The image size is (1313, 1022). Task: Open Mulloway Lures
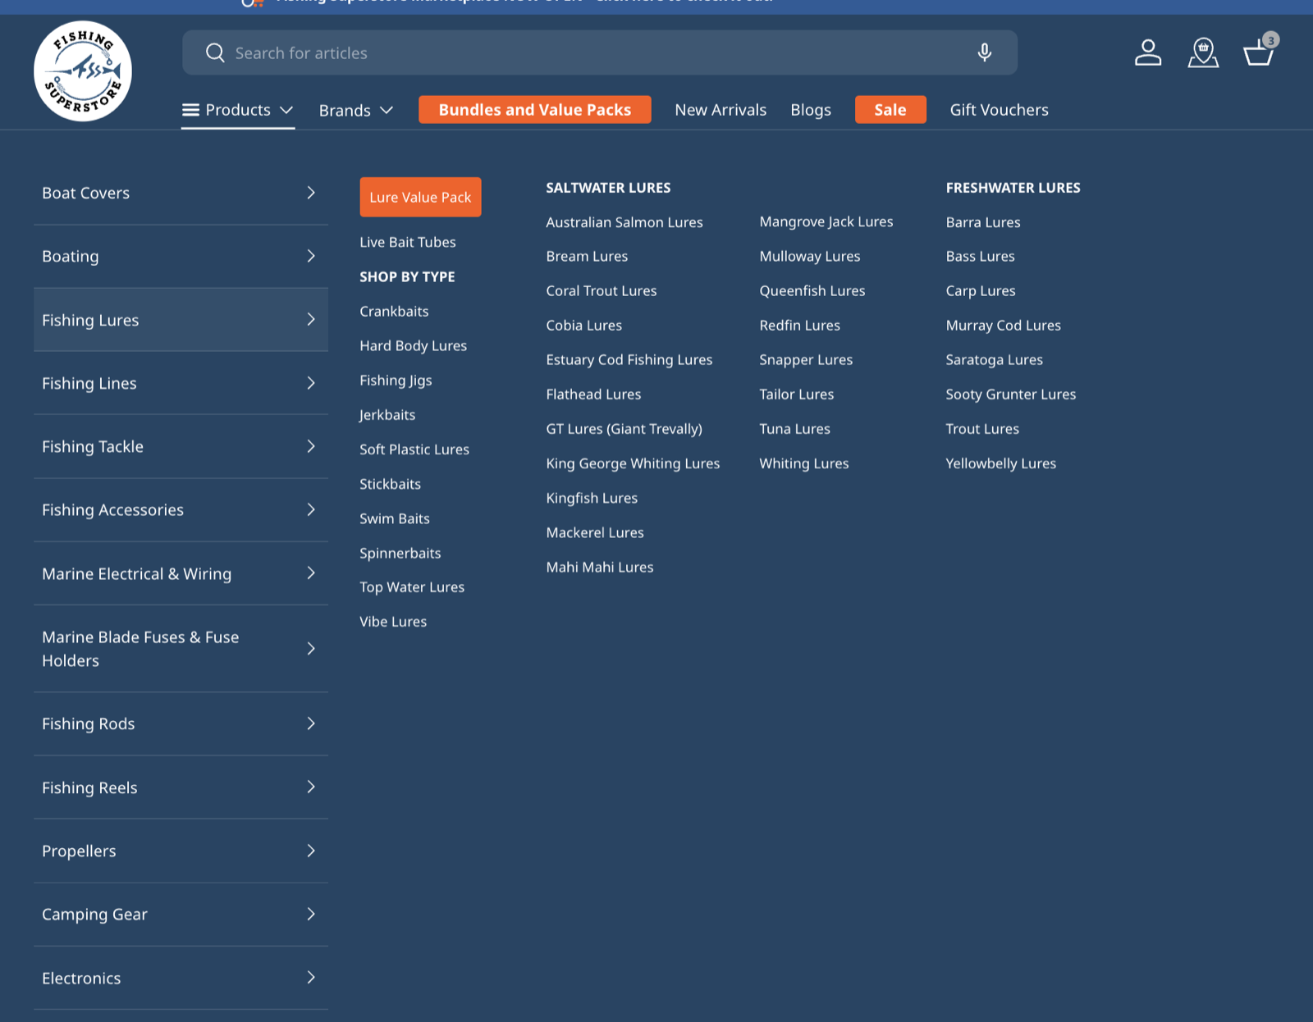tap(810, 256)
